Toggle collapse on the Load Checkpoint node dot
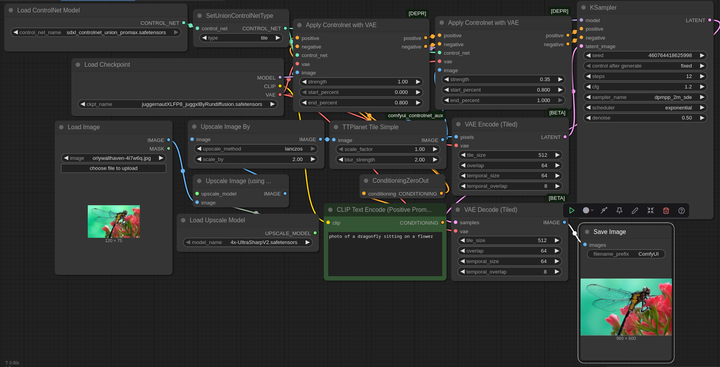 click(78, 65)
